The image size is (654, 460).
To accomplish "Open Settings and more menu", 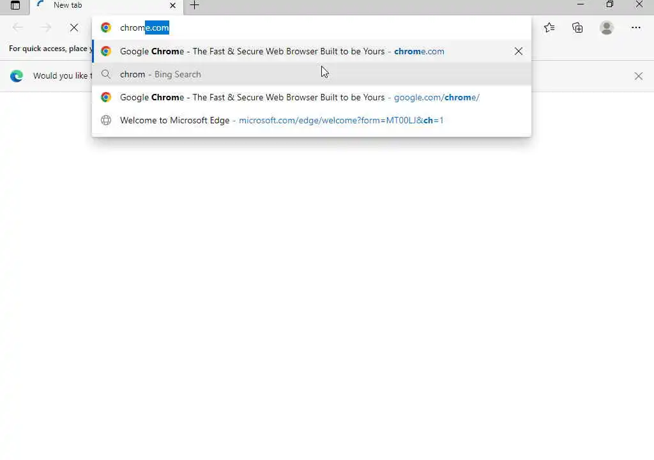I will coord(635,27).
